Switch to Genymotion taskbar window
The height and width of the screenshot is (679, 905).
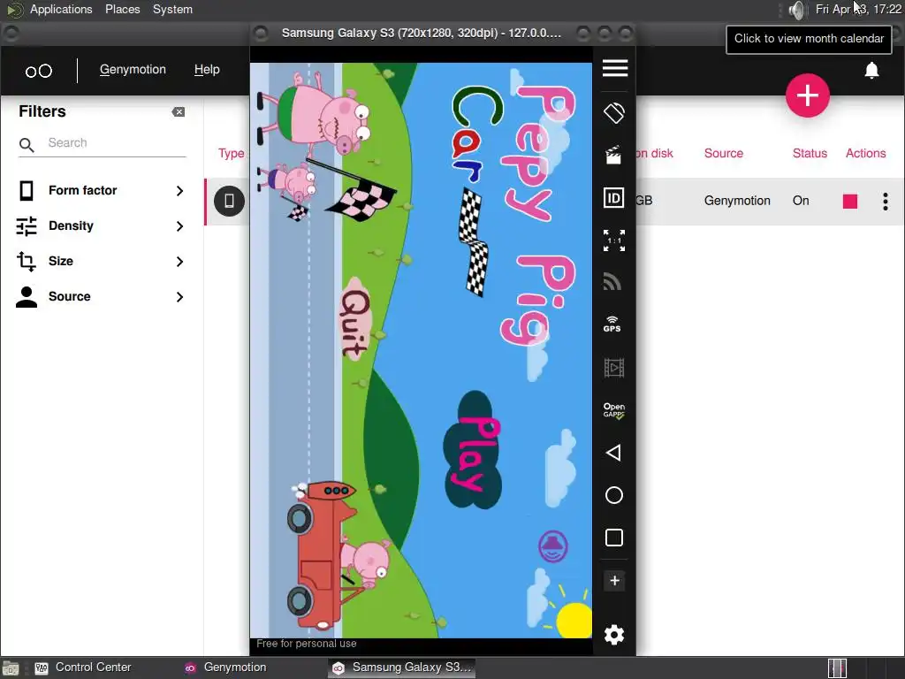click(x=225, y=668)
